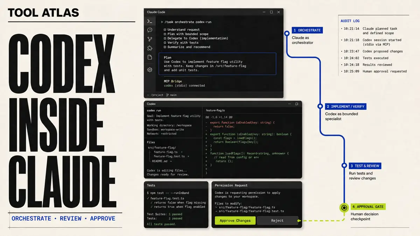This screenshot has height=236, width=420.
Task: Open the chat bubble icon in Claude Code sidebar
Action: click(x=150, y=30)
